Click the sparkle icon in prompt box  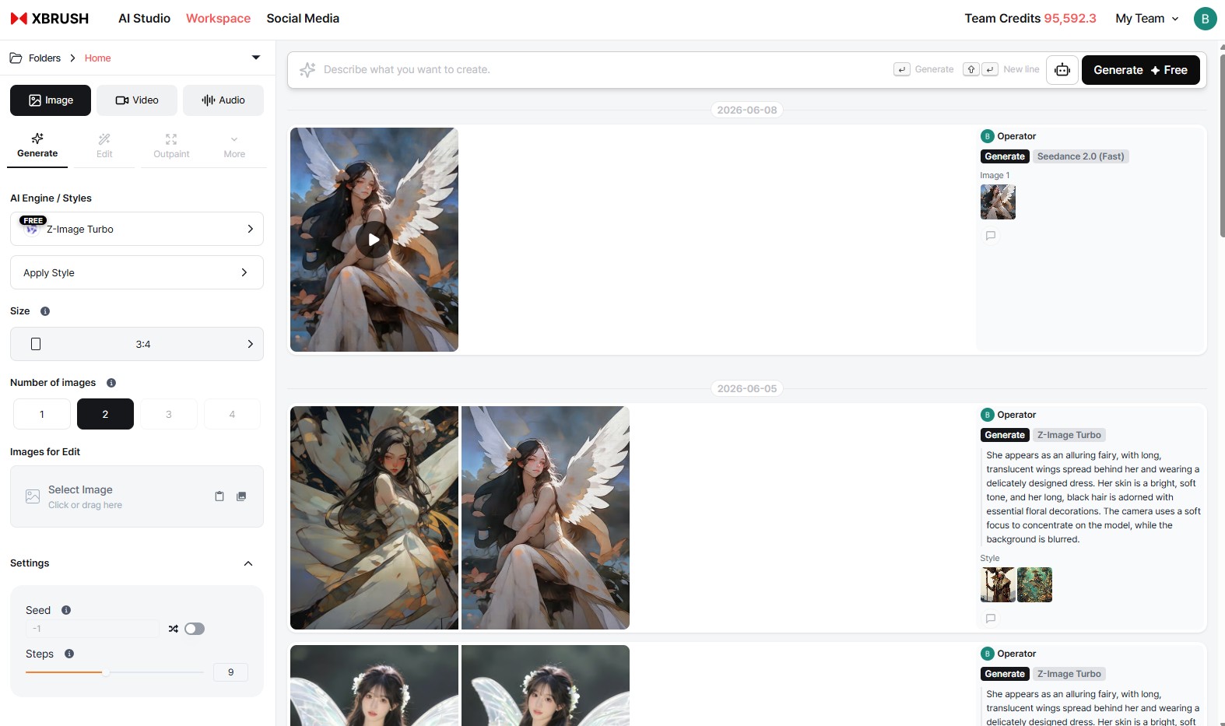(307, 70)
